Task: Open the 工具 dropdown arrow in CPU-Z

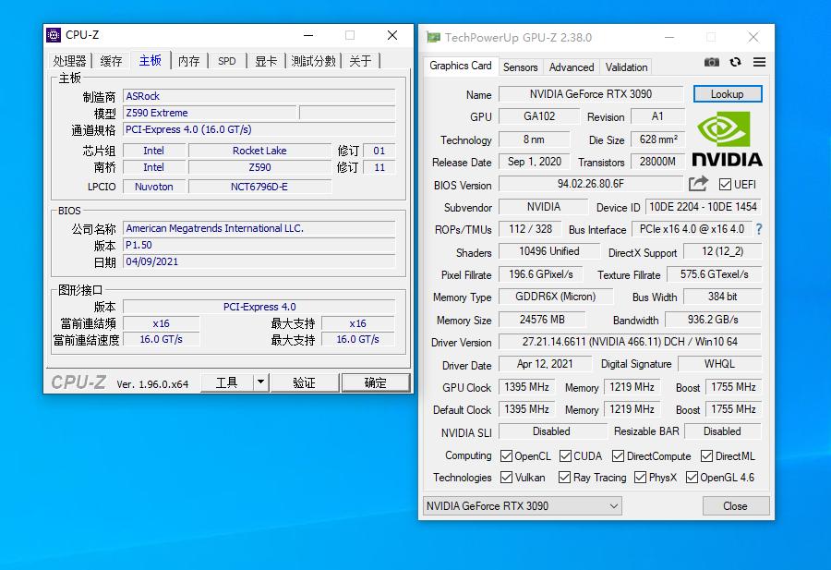Action: coord(260,382)
